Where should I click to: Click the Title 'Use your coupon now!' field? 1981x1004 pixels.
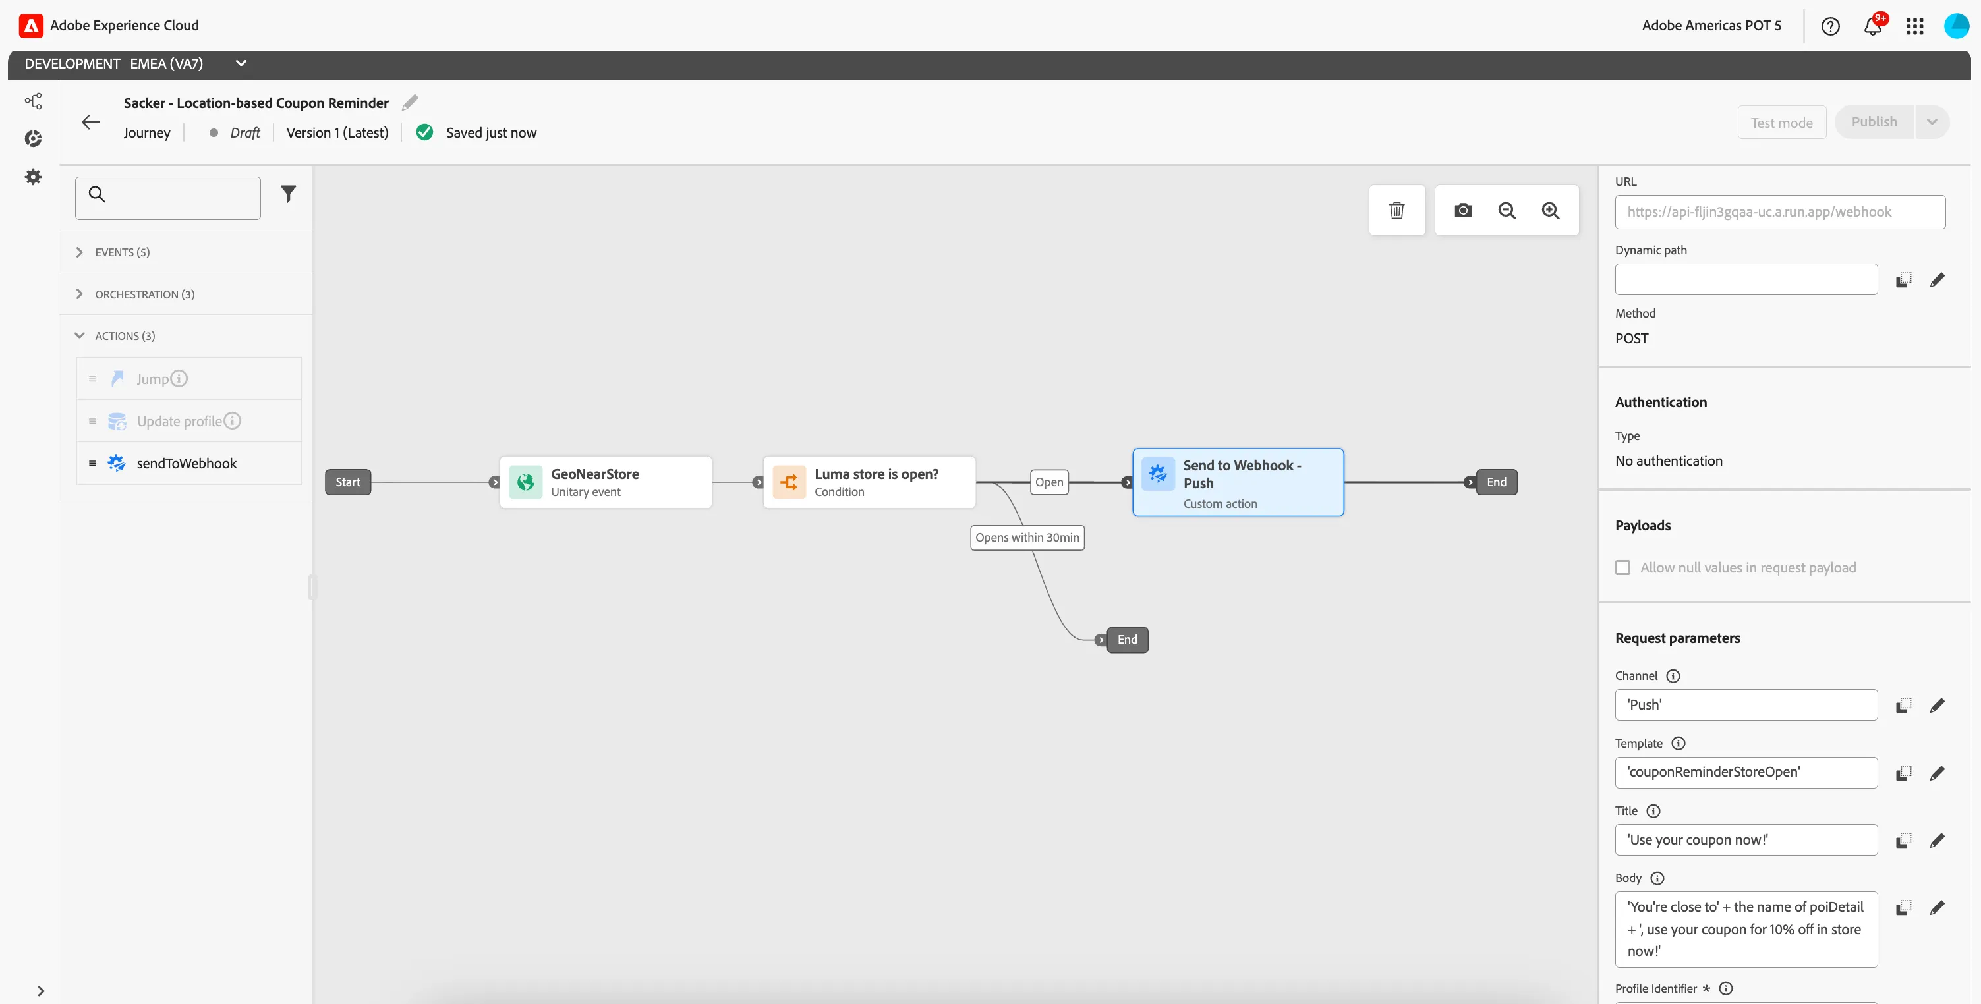1746,840
